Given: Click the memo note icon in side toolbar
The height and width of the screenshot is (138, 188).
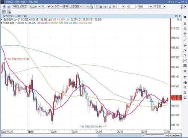Looking at the screenshot, I should (x=185, y=93).
